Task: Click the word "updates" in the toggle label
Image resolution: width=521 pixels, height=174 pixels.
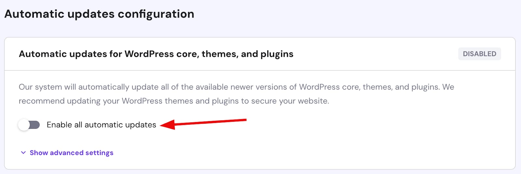Action: click(141, 125)
